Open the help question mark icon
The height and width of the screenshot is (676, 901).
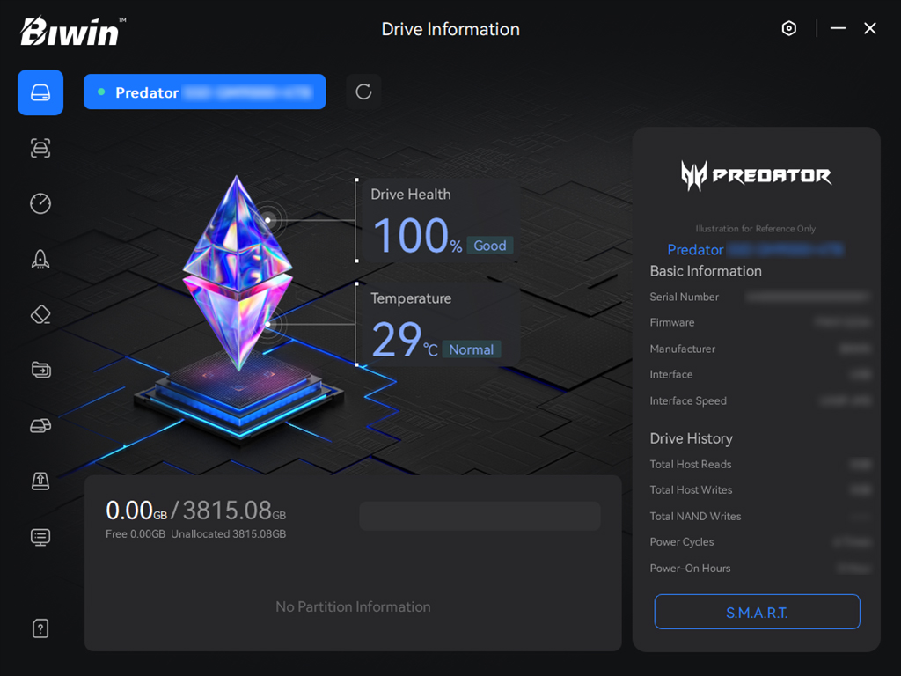pyautogui.click(x=40, y=628)
